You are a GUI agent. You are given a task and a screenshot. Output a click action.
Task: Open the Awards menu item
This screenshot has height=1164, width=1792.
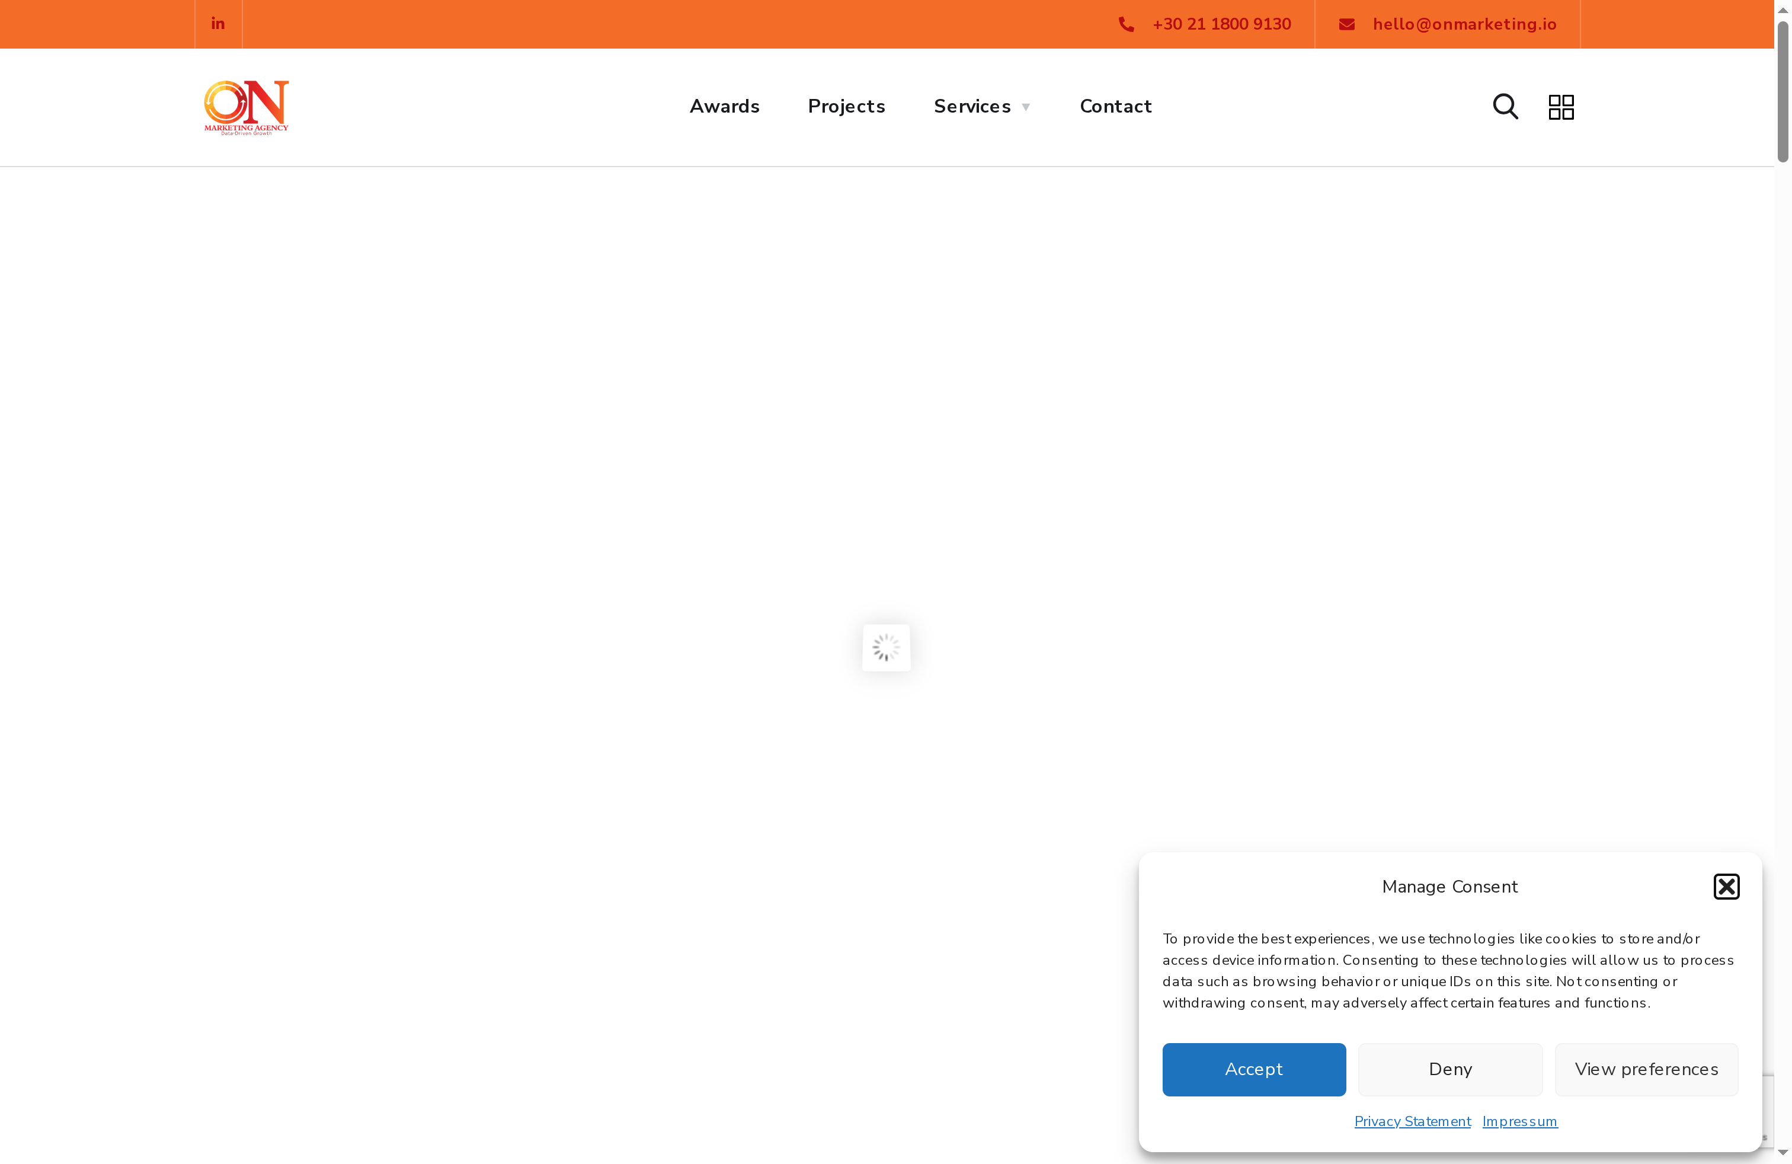click(724, 106)
